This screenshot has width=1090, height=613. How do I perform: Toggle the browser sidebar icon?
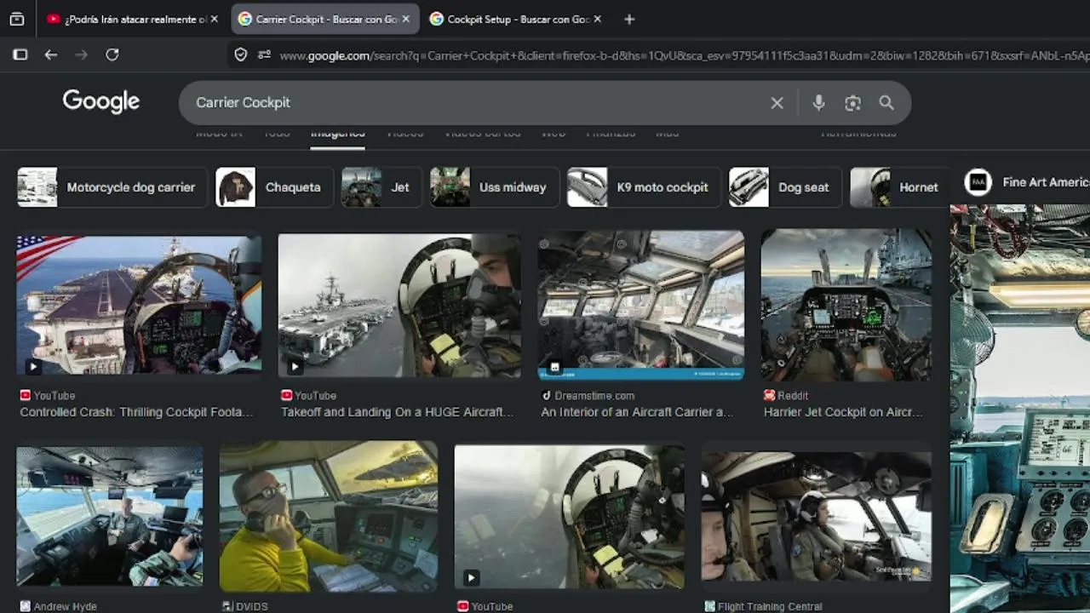click(x=20, y=54)
